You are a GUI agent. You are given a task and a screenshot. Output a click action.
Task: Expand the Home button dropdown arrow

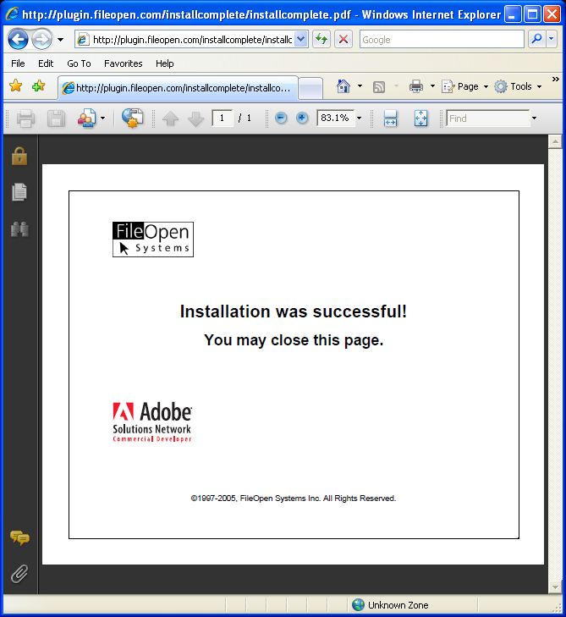click(360, 86)
